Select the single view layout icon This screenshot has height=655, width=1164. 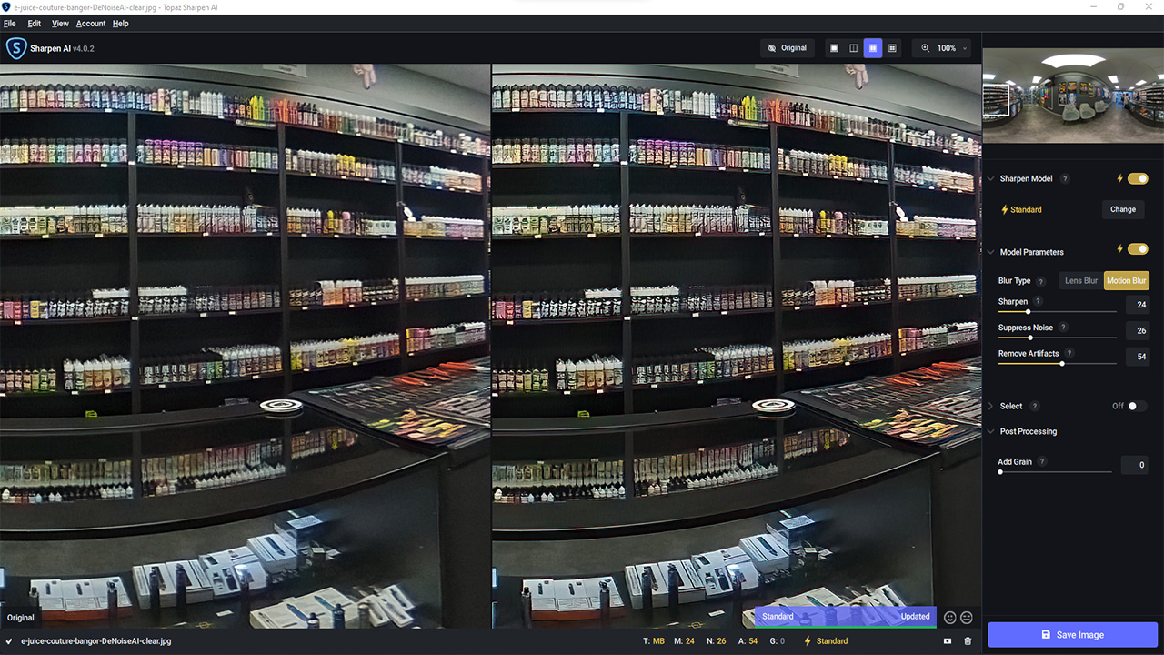click(x=834, y=48)
